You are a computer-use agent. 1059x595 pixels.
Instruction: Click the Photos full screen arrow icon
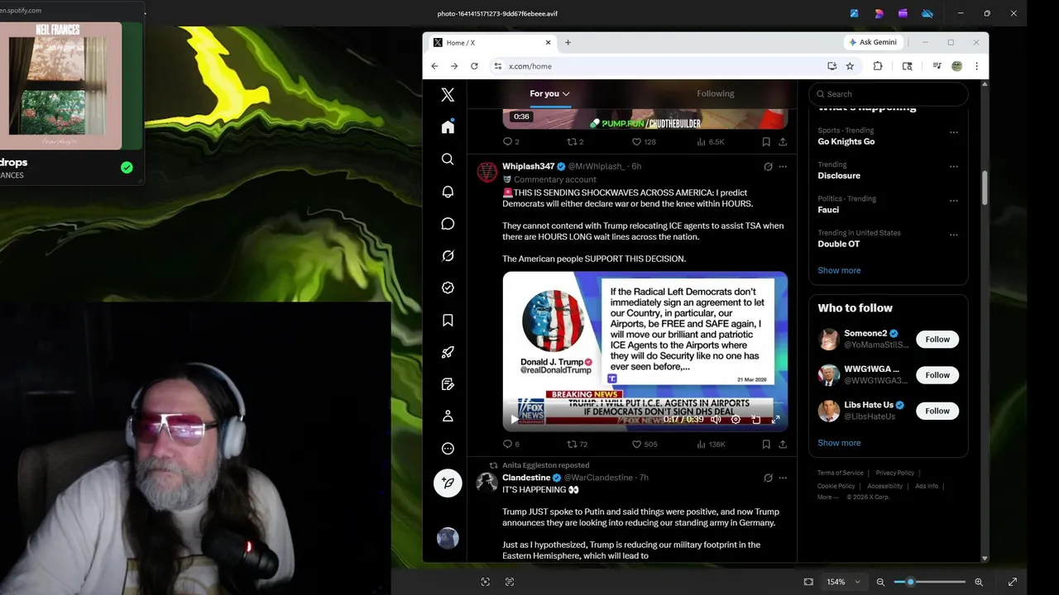click(1013, 582)
